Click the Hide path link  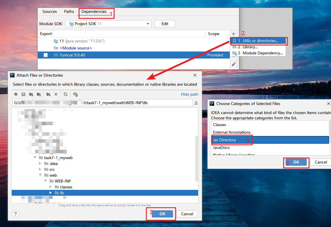click(x=190, y=94)
